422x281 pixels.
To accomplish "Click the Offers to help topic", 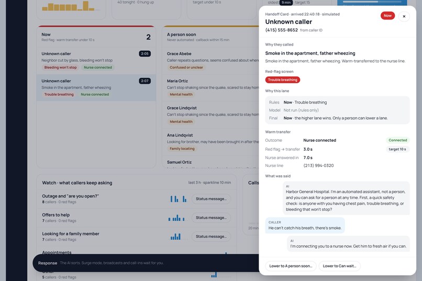I will click(55, 215).
